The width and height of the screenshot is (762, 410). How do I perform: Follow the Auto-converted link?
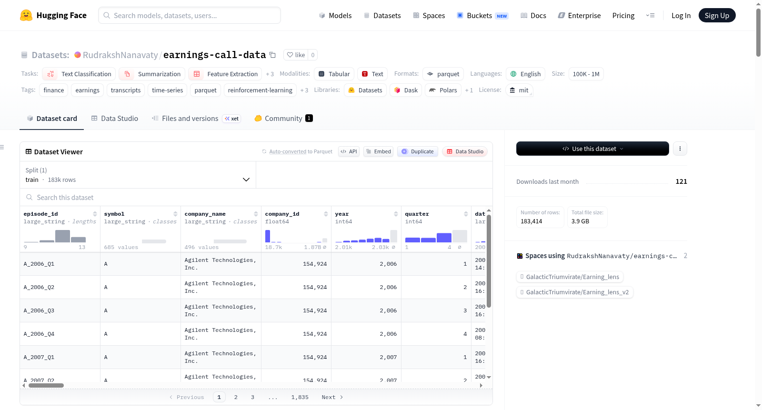point(288,151)
